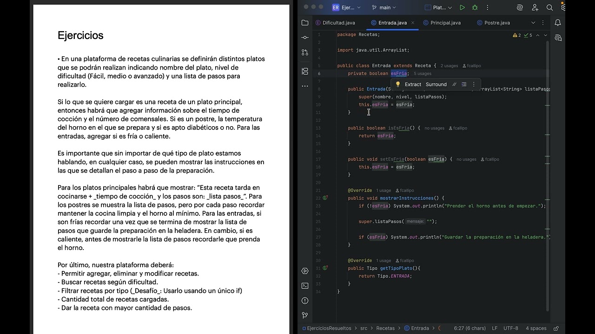Viewport: 595px width, 334px height.
Task: Open the Services run tool window
Action: pos(305,271)
